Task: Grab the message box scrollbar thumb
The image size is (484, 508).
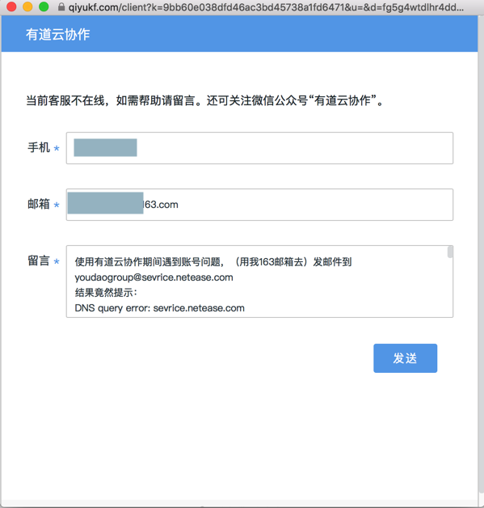Action: 450,252
